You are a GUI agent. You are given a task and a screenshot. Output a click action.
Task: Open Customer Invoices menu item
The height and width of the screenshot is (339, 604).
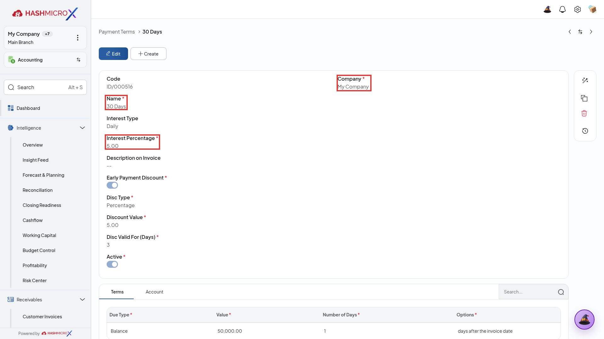[x=42, y=317]
